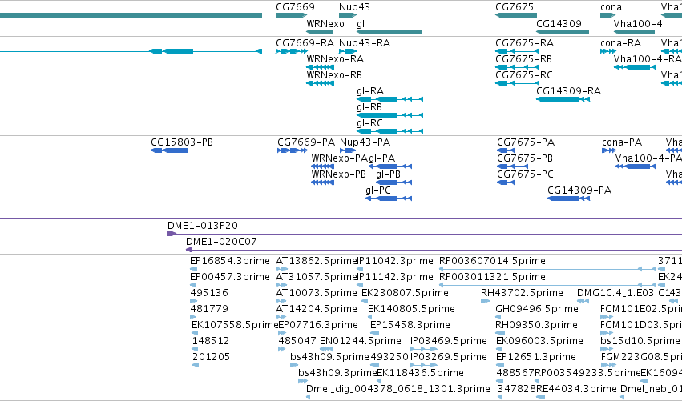The height and width of the screenshot is (401, 682).
Task: Select transcript gl-RC
Action: point(389,131)
